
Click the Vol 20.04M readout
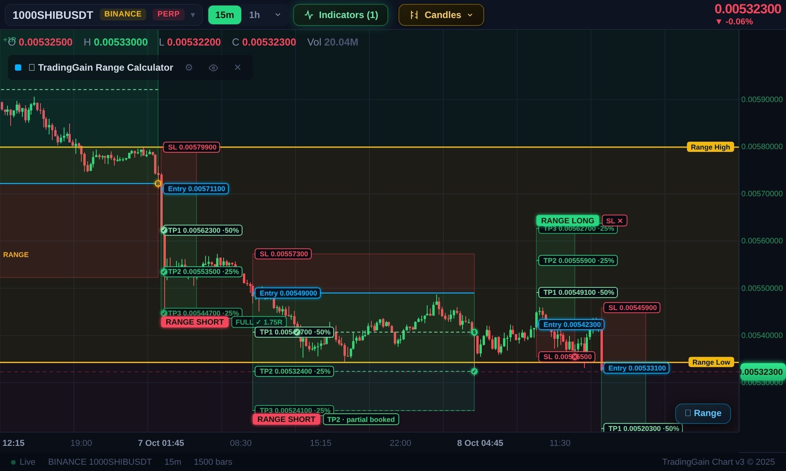[x=332, y=42]
